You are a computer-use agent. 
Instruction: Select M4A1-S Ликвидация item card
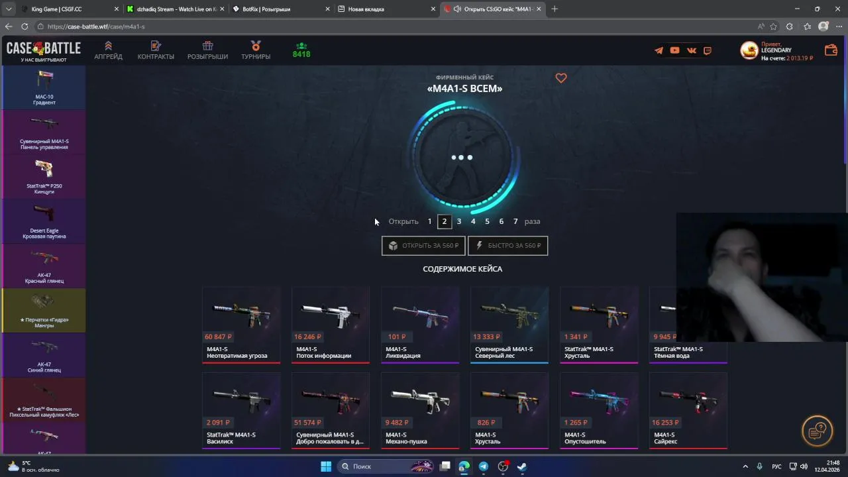tap(420, 325)
